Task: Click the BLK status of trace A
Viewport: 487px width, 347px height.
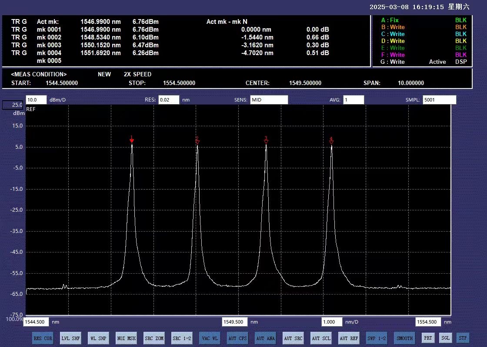Action: click(461, 20)
